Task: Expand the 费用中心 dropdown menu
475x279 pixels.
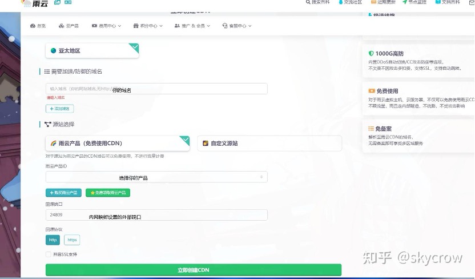Action: click(x=106, y=26)
